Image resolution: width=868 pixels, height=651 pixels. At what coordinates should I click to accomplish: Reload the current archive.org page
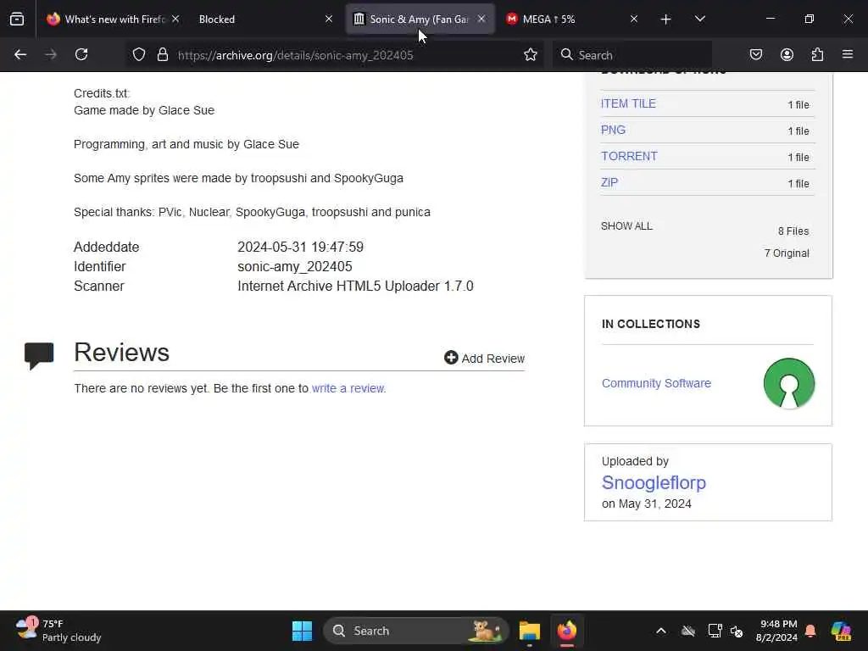81,54
